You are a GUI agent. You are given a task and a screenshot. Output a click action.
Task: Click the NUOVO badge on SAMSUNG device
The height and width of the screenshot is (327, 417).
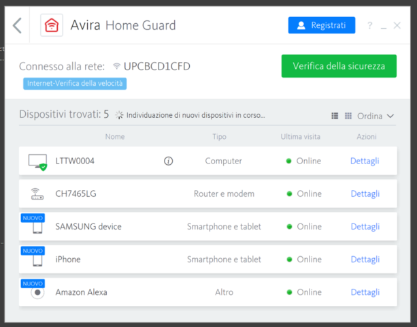pos(33,218)
